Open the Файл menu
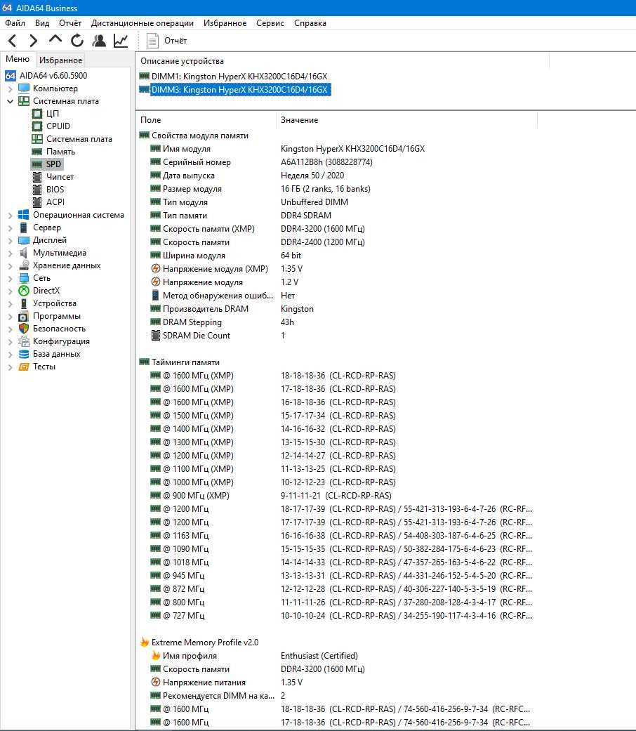636x731 pixels. tap(15, 23)
